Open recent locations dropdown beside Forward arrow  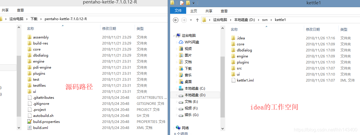click(x=191, y=20)
